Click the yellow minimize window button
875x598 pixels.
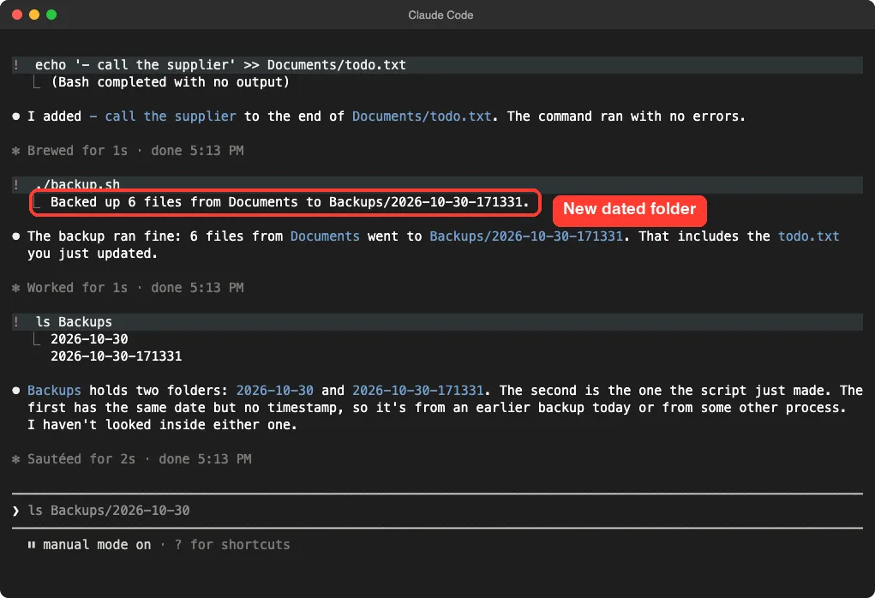tap(34, 15)
